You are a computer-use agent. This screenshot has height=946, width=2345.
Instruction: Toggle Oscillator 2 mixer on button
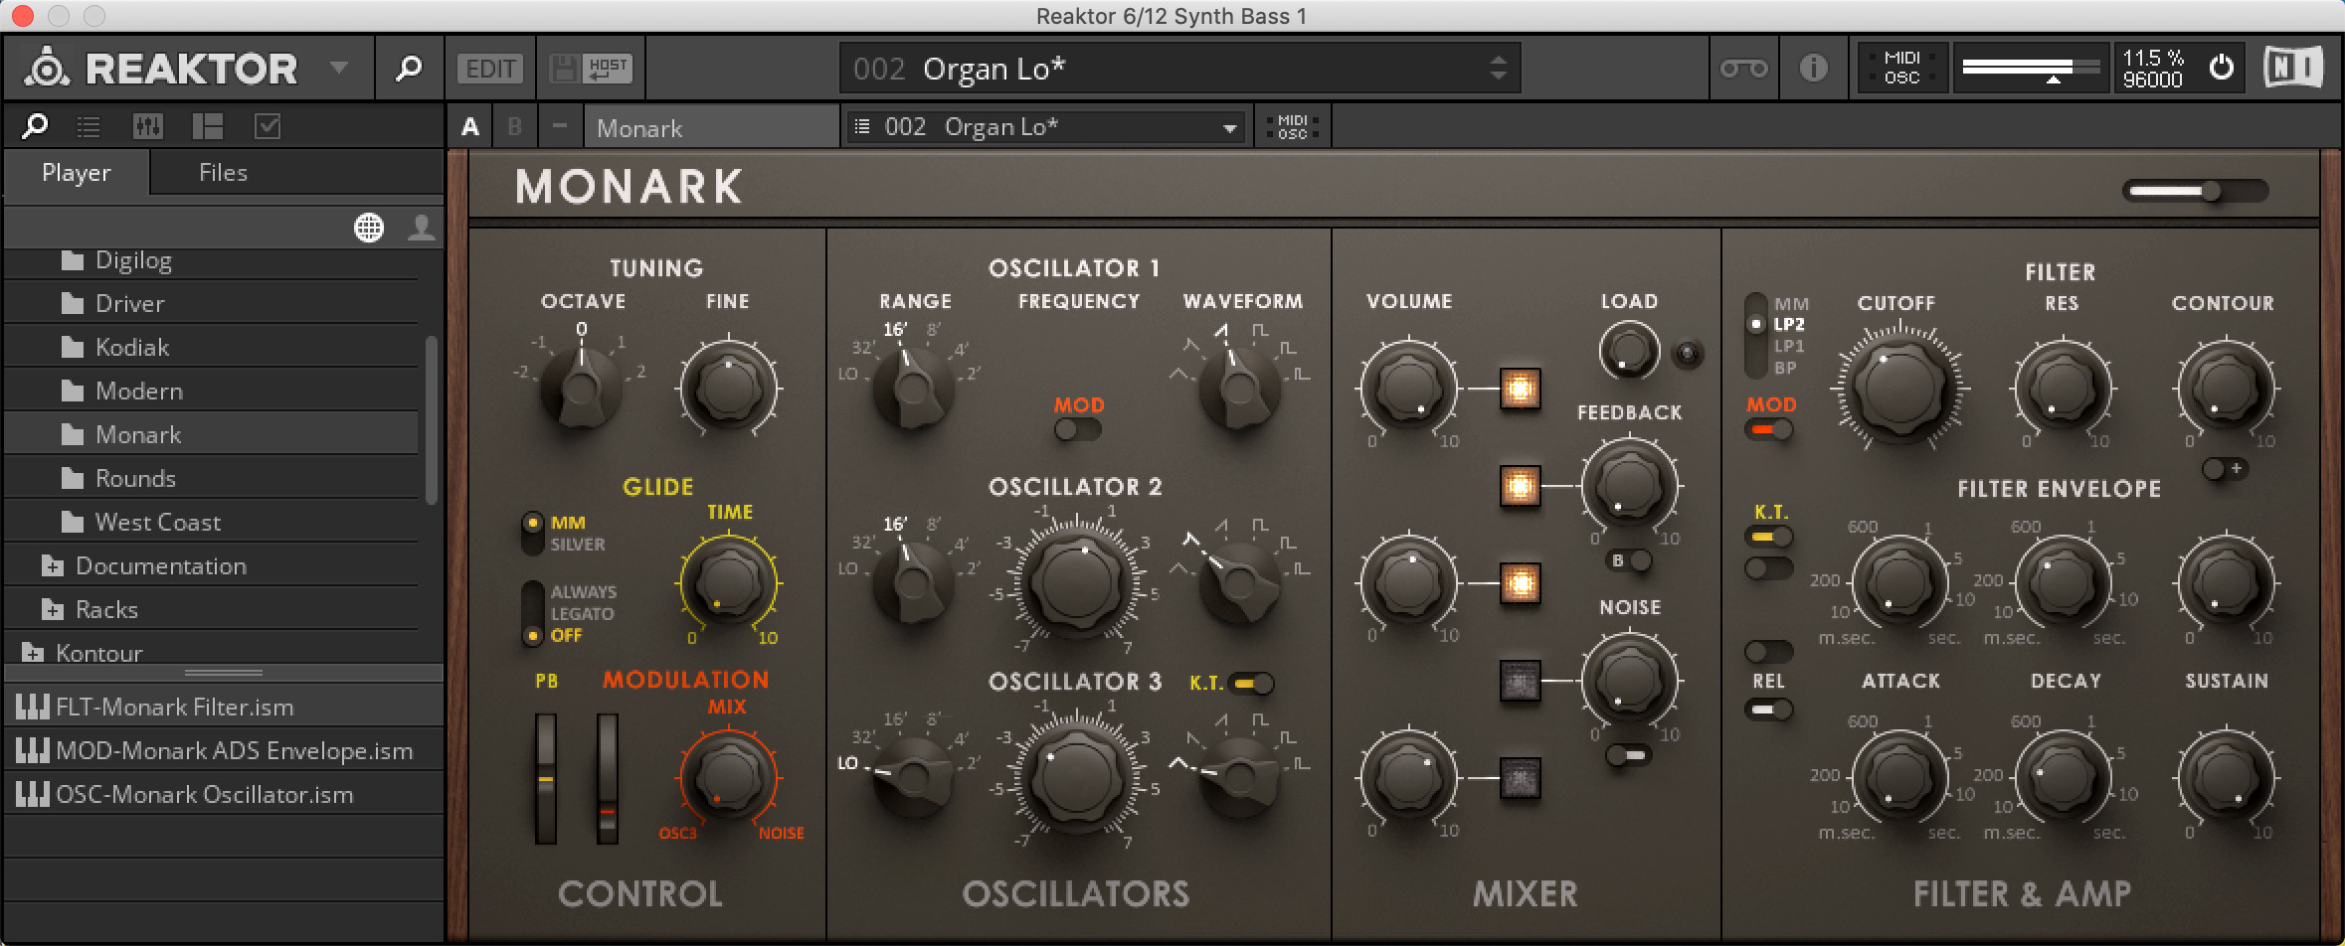pyautogui.click(x=1520, y=583)
